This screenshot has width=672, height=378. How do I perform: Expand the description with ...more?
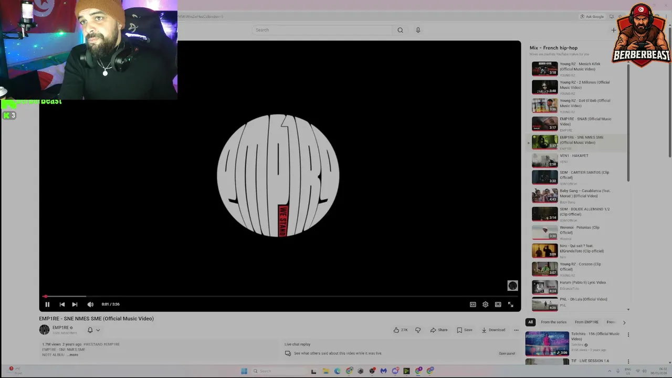(72, 355)
